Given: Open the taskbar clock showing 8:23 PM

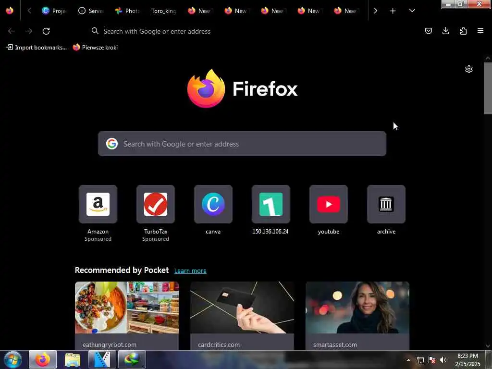Looking at the screenshot, I should tap(467, 360).
